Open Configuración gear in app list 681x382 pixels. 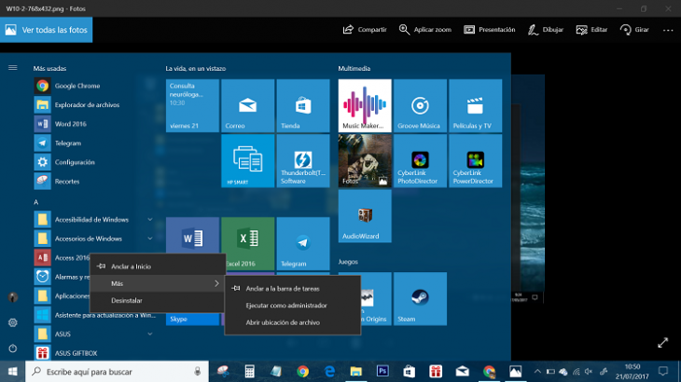93,162
